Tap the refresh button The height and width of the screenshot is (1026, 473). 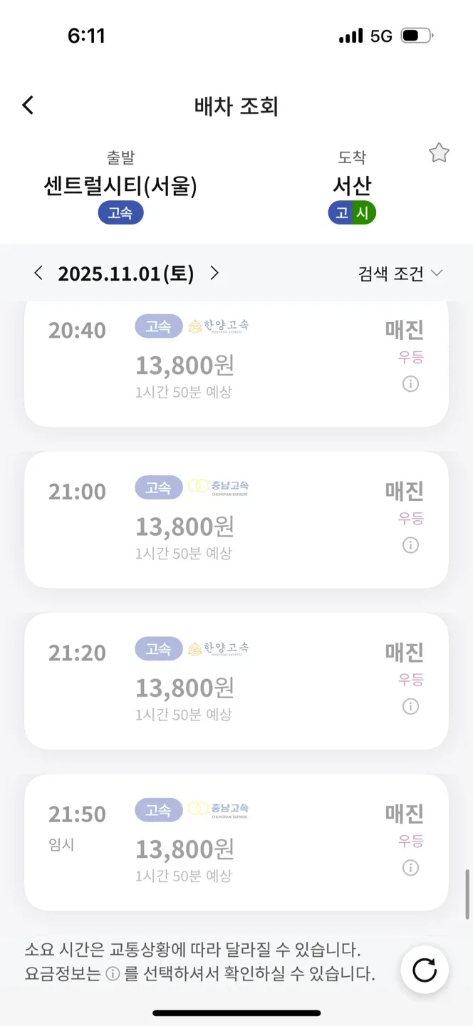[x=425, y=970]
